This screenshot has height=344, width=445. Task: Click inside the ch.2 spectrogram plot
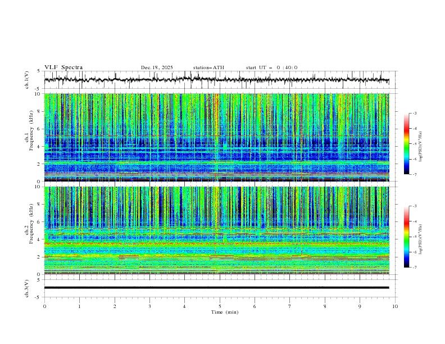click(x=219, y=230)
